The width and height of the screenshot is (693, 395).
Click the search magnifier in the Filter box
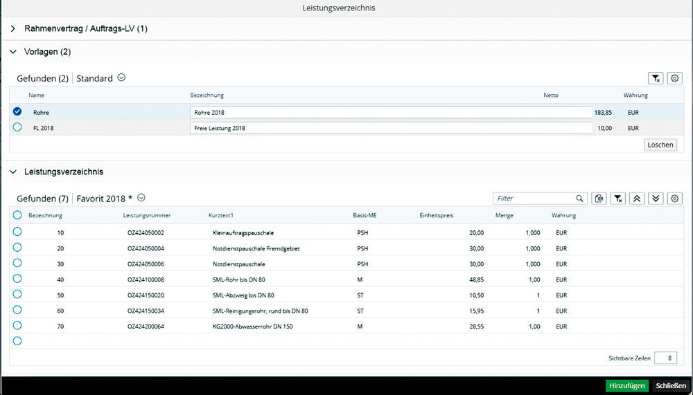[x=580, y=199]
